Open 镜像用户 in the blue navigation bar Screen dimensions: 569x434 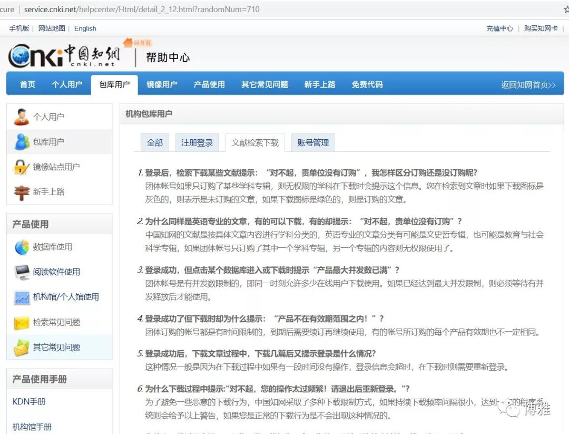[x=162, y=84]
